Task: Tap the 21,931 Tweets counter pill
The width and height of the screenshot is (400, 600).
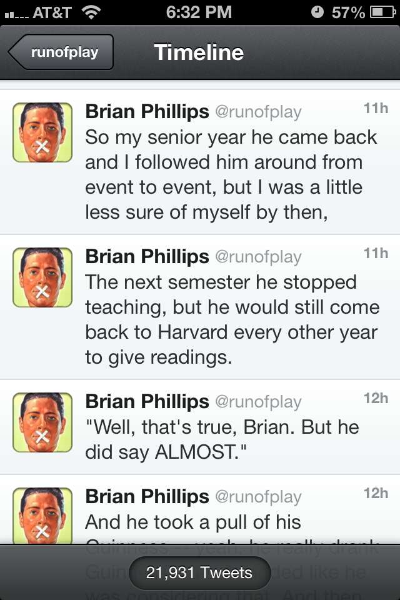Action: pyautogui.click(x=200, y=573)
